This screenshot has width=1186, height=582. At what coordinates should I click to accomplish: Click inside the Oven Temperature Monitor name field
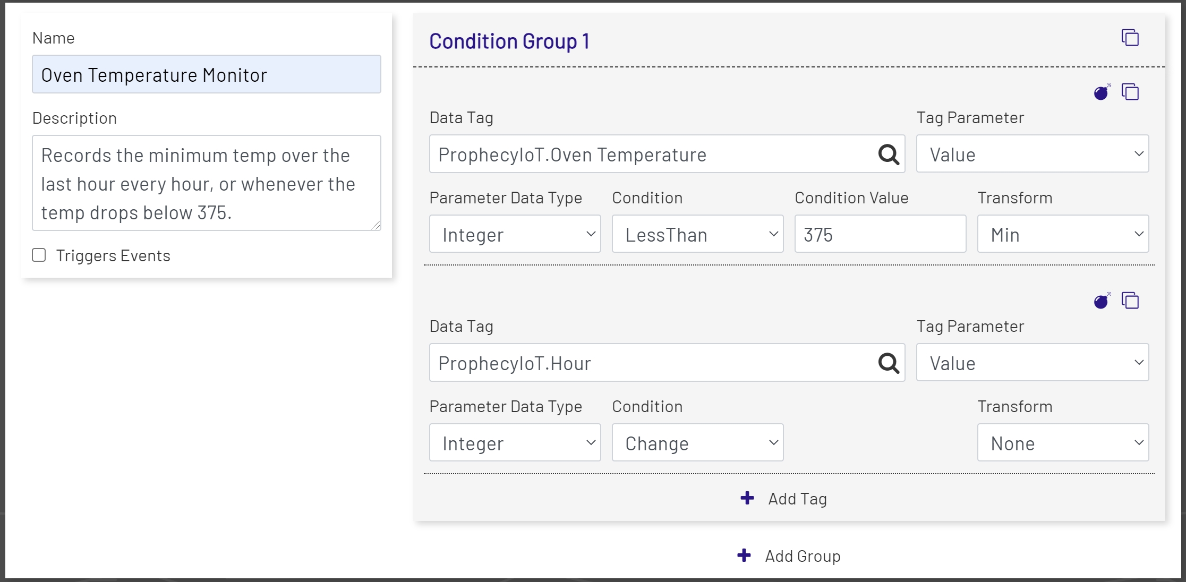206,74
